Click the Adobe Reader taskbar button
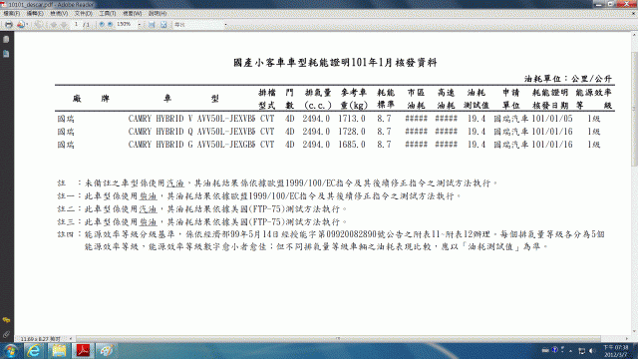The height and width of the screenshot is (359, 638). point(83,350)
